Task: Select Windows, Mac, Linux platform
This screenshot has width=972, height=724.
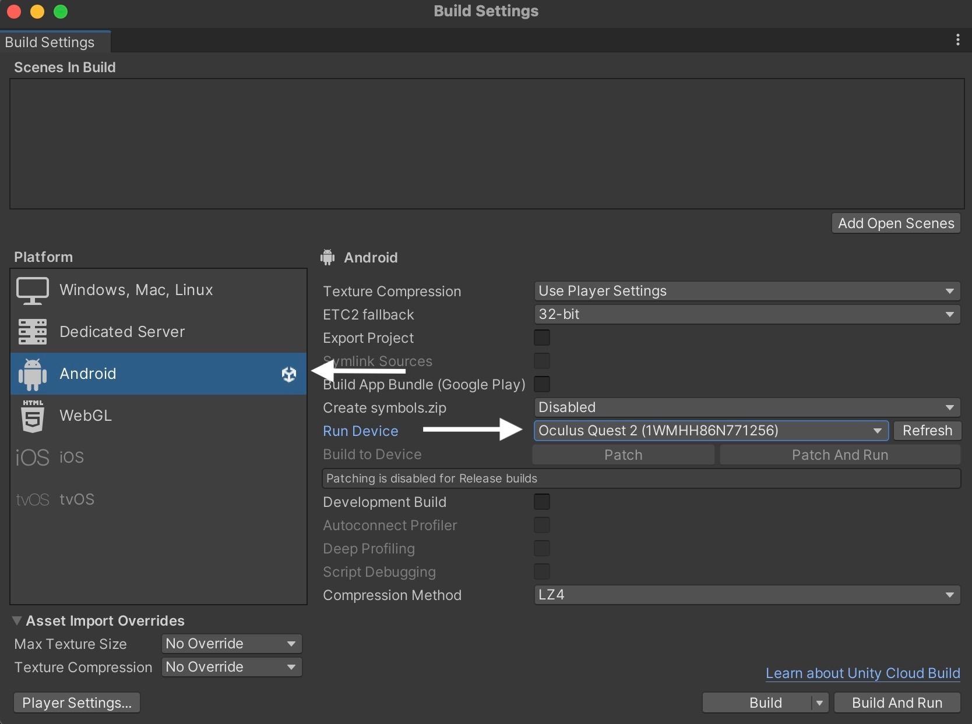Action: click(x=159, y=290)
